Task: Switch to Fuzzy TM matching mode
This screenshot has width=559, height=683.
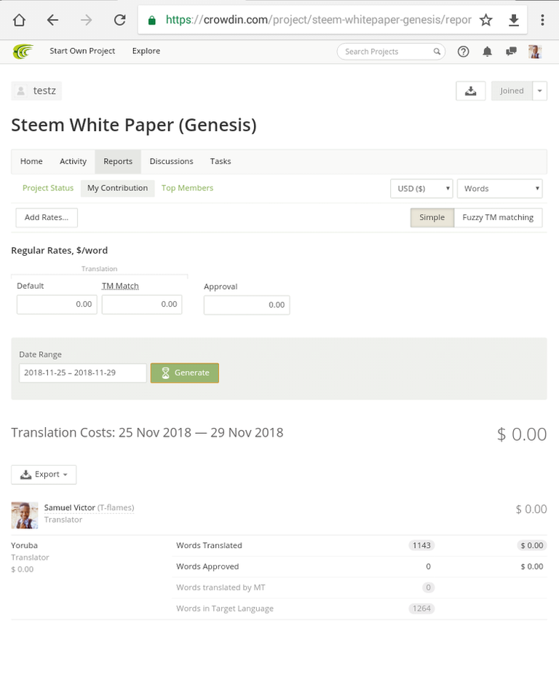Action: [498, 217]
